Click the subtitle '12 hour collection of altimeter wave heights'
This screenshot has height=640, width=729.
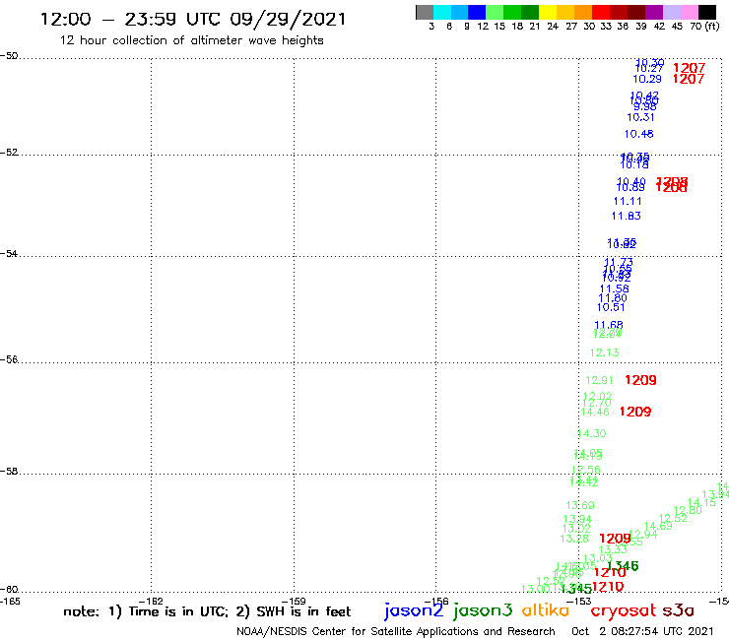tap(191, 40)
